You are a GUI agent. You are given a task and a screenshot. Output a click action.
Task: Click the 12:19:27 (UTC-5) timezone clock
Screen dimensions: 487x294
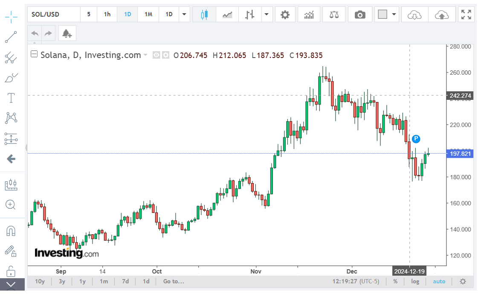356,281
